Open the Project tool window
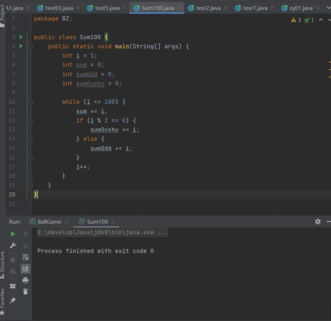The image size is (331, 321). pyautogui.click(x=2, y=16)
